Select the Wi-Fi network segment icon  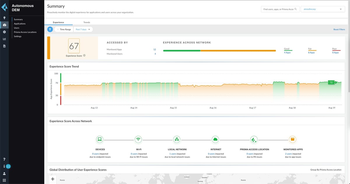coord(139,139)
